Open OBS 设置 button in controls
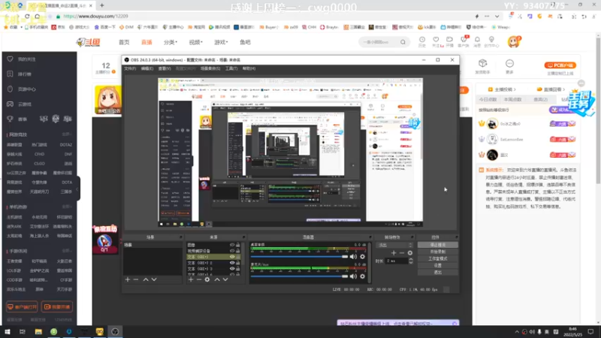 point(438,266)
